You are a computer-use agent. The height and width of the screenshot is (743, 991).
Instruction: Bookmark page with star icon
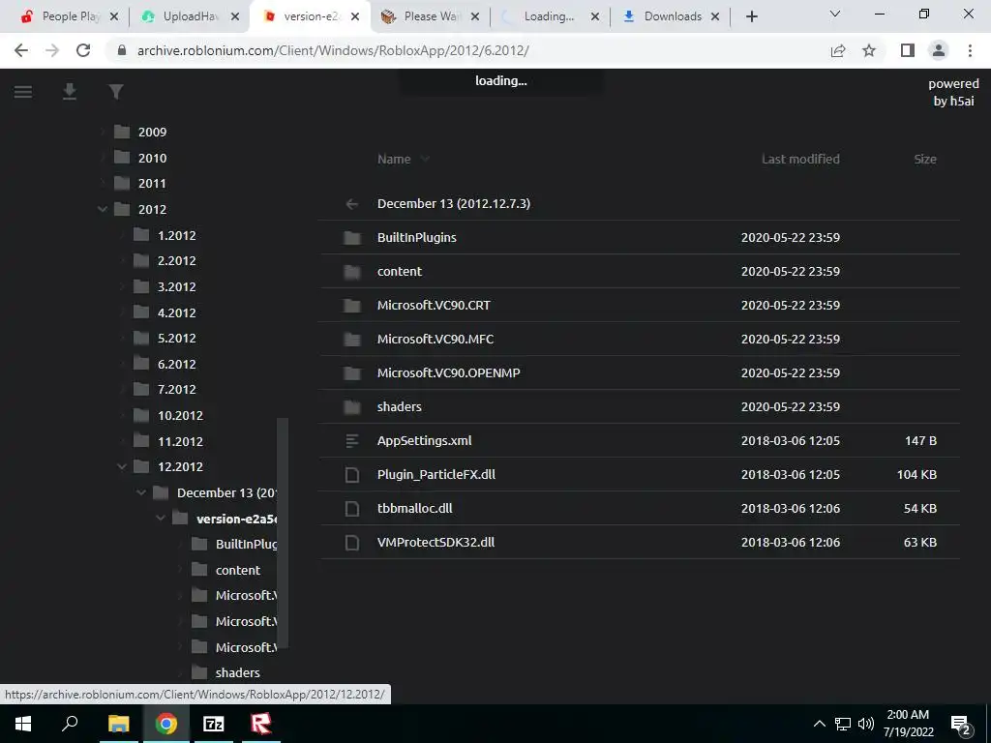[870, 50]
